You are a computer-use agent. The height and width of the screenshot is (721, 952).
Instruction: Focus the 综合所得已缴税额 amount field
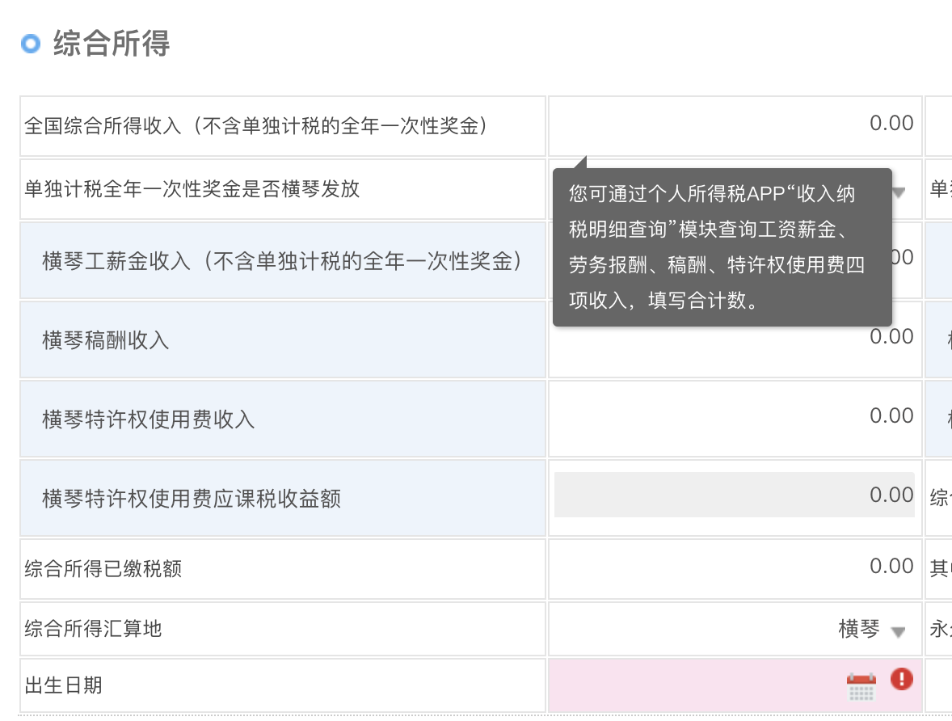[734, 567]
